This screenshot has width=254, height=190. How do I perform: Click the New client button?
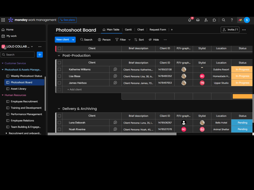click(x=63, y=40)
